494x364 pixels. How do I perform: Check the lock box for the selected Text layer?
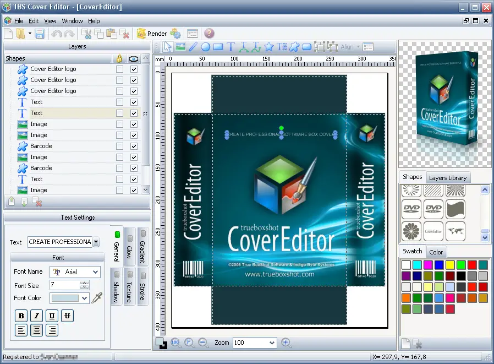(x=119, y=113)
